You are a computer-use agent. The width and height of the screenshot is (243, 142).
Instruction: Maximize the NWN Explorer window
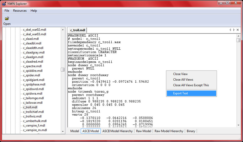pyautogui.click(x=227, y=3)
